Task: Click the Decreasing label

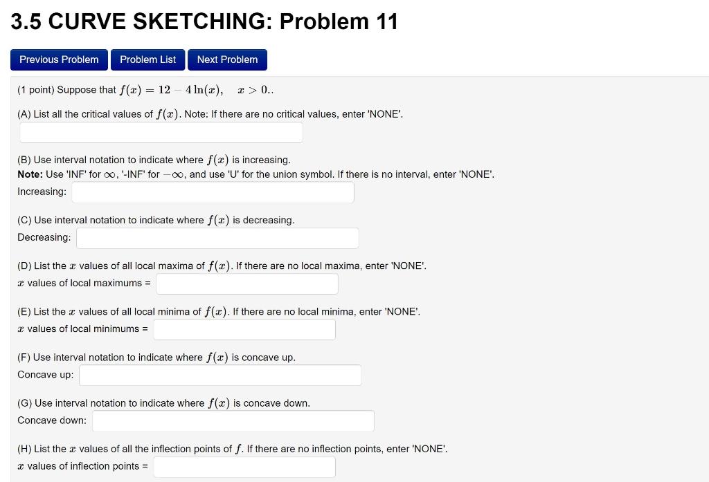Action: (44, 237)
